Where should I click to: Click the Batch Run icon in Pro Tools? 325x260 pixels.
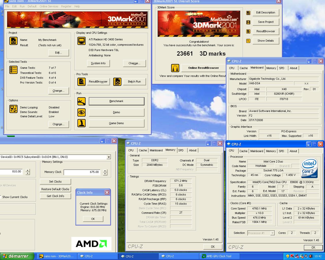pos(117,82)
